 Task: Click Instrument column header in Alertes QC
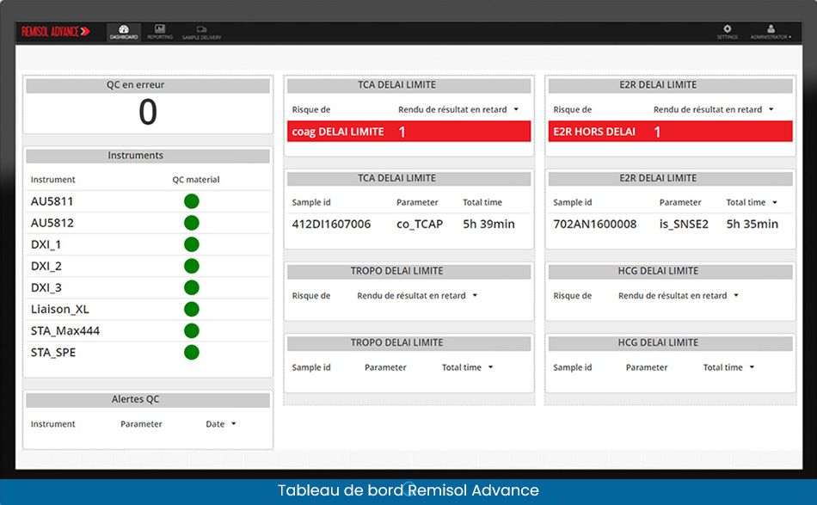point(52,423)
